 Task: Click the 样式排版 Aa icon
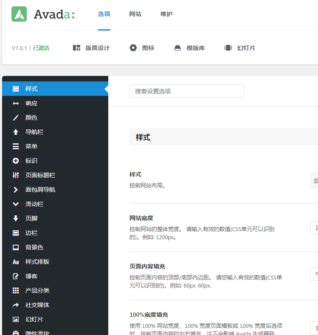[16, 262]
